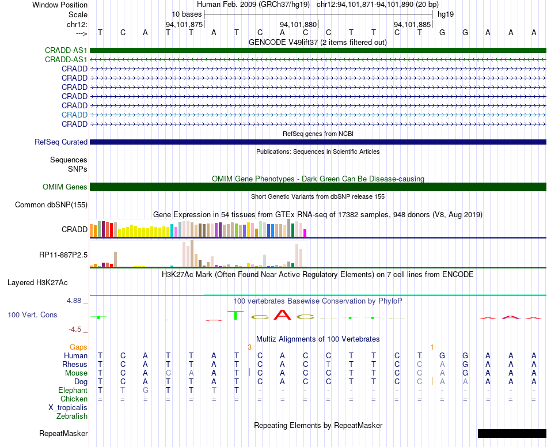Click the orange 'Gaps' row label
Viewport: 547px width, 447px height.
[78, 347]
